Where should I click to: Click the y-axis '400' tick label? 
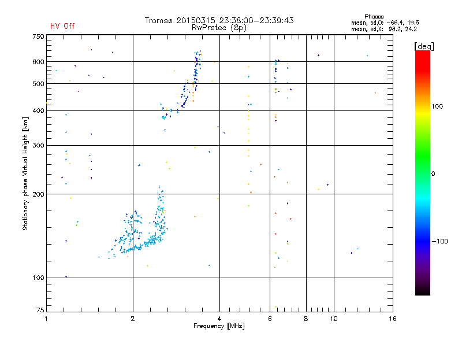(38, 110)
